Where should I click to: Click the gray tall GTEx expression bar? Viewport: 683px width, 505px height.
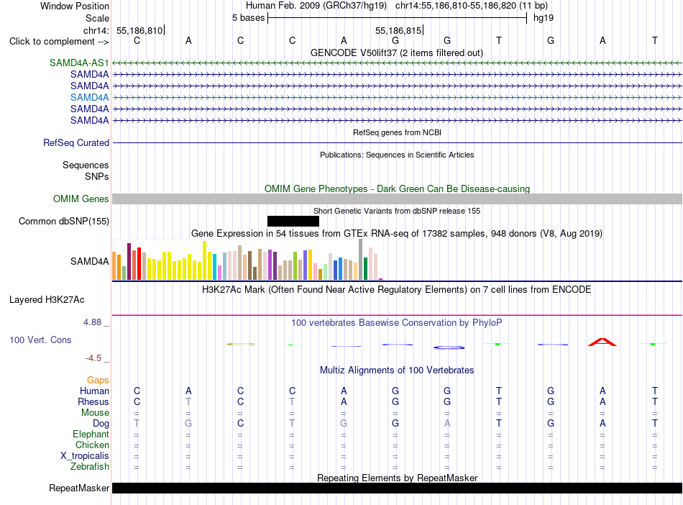pyautogui.click(x=361, y=259)
